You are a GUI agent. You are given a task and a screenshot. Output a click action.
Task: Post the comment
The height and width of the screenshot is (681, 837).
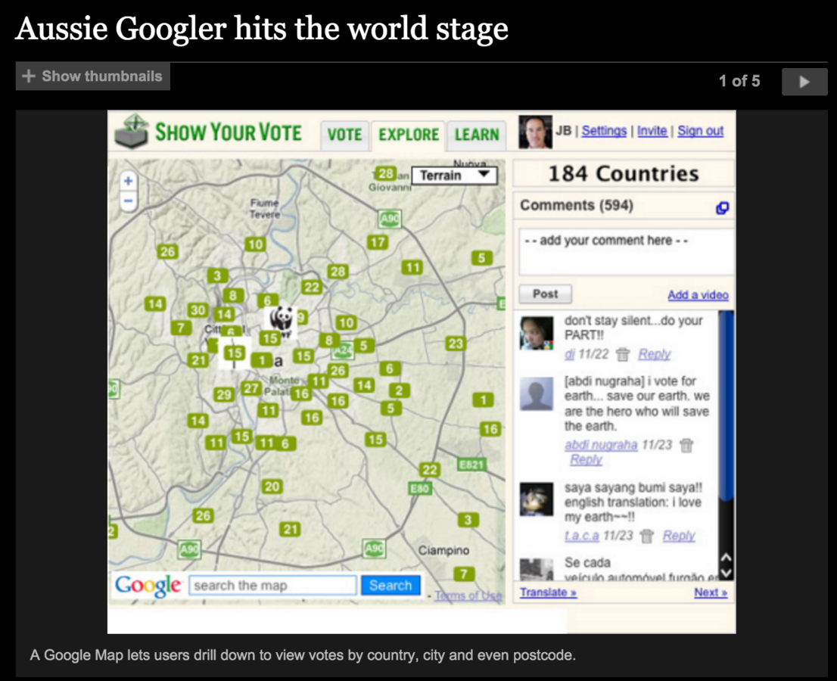[545, 294]
